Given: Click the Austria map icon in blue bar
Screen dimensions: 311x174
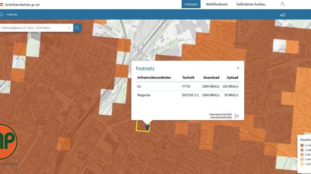Looking at the screenshot, I should click(282, 15).
